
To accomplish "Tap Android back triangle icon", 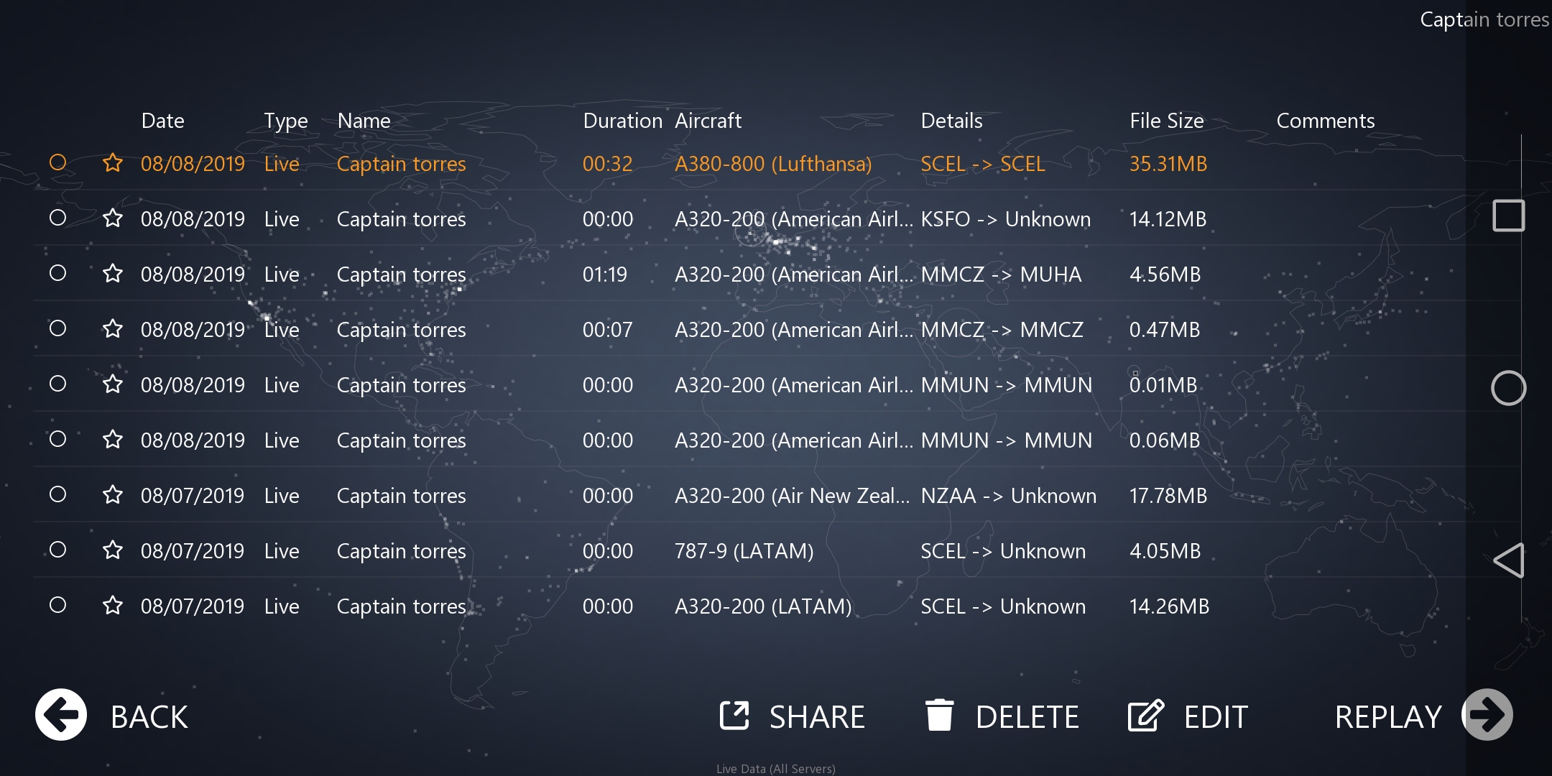I will [x=1508, y=560].
